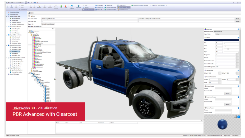
Task: Click Select All in the toolbar
Action: coord(99,10)
